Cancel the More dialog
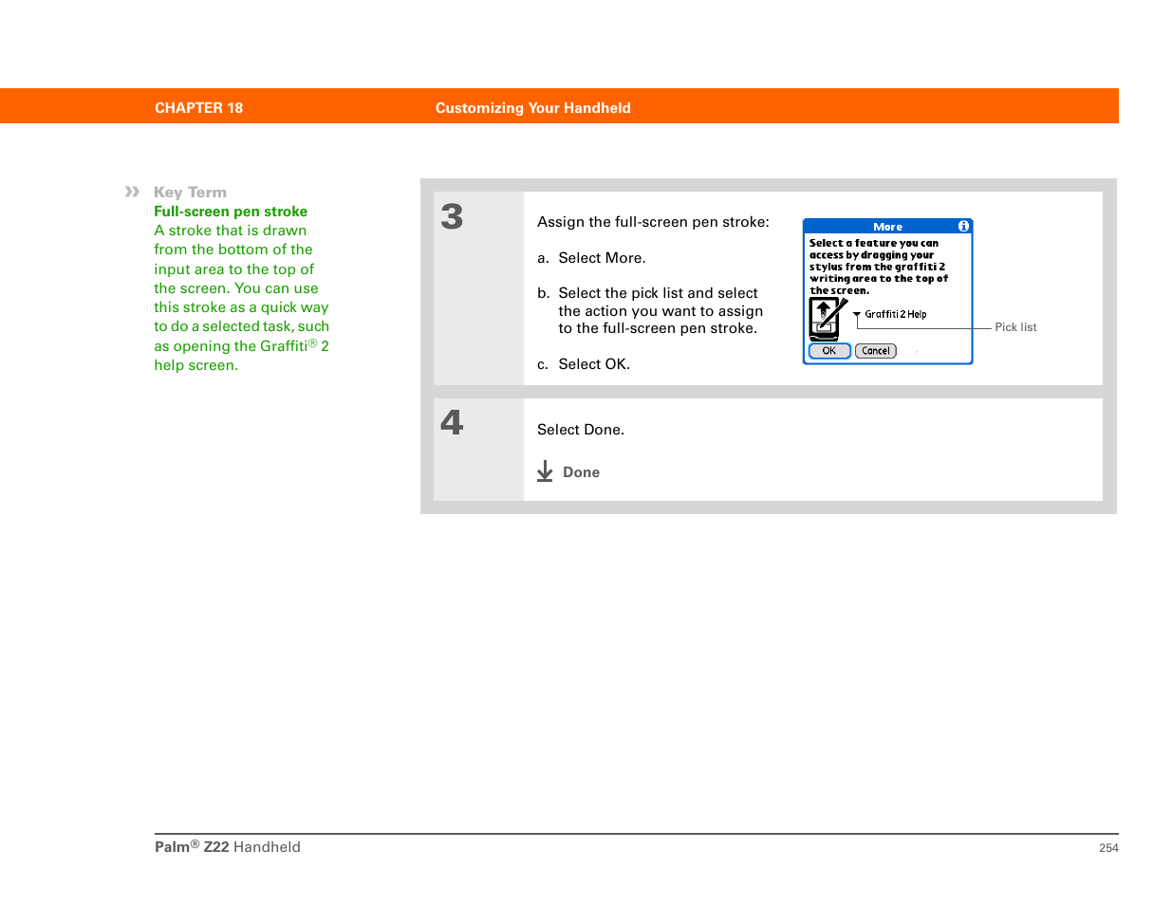Viewport: 1172px width, 905px height. point(876,351)
